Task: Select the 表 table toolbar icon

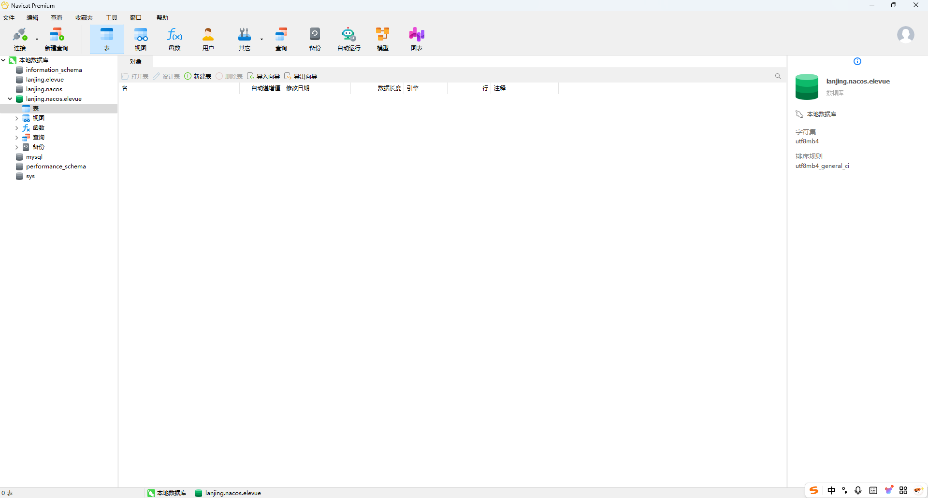Action: 107,39
